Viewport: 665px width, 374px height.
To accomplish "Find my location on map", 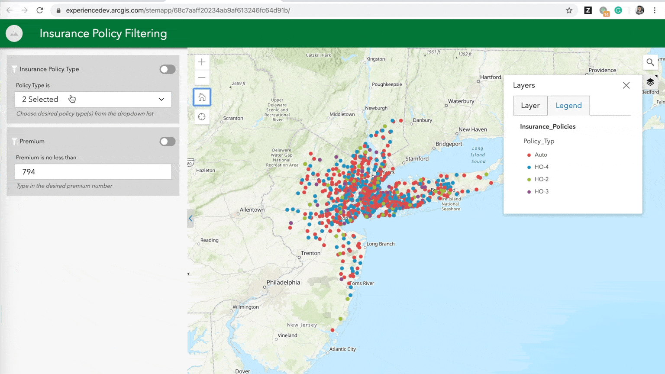I will (x=202, y=117).
